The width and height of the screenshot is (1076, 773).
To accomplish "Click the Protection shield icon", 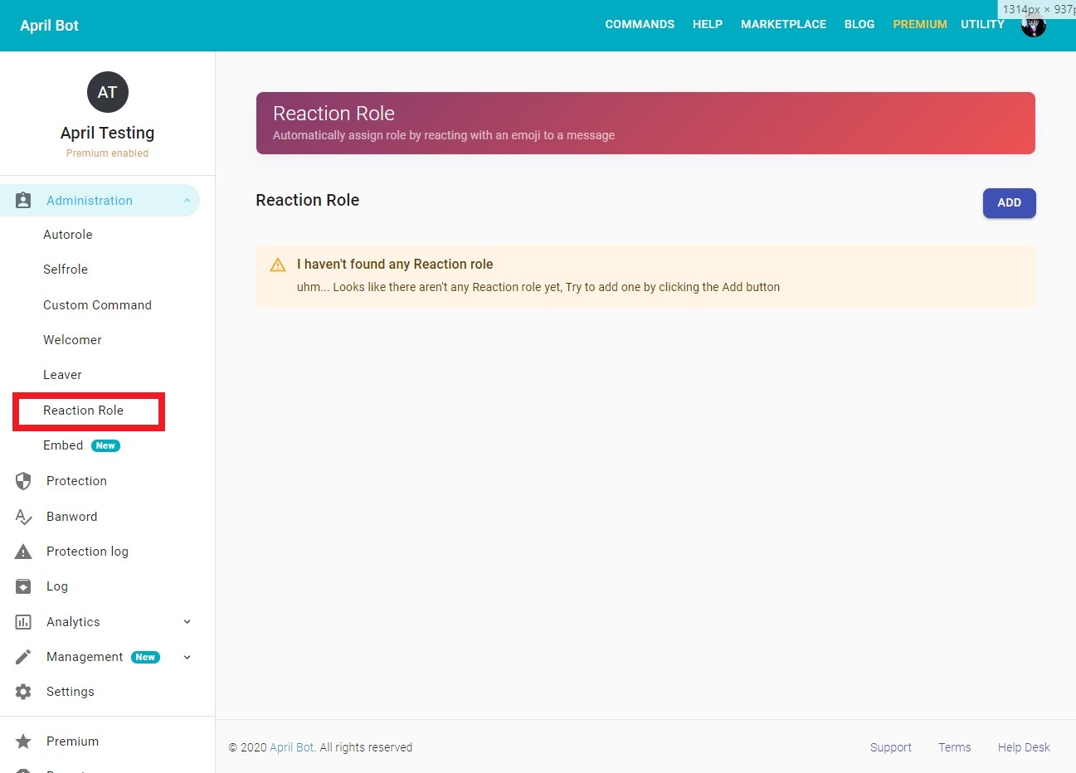I will click(x=23, y=481).
